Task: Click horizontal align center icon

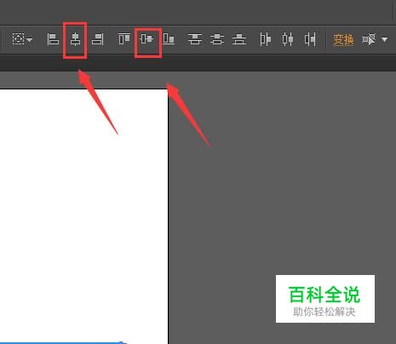Action: click(x=75, y=39)
